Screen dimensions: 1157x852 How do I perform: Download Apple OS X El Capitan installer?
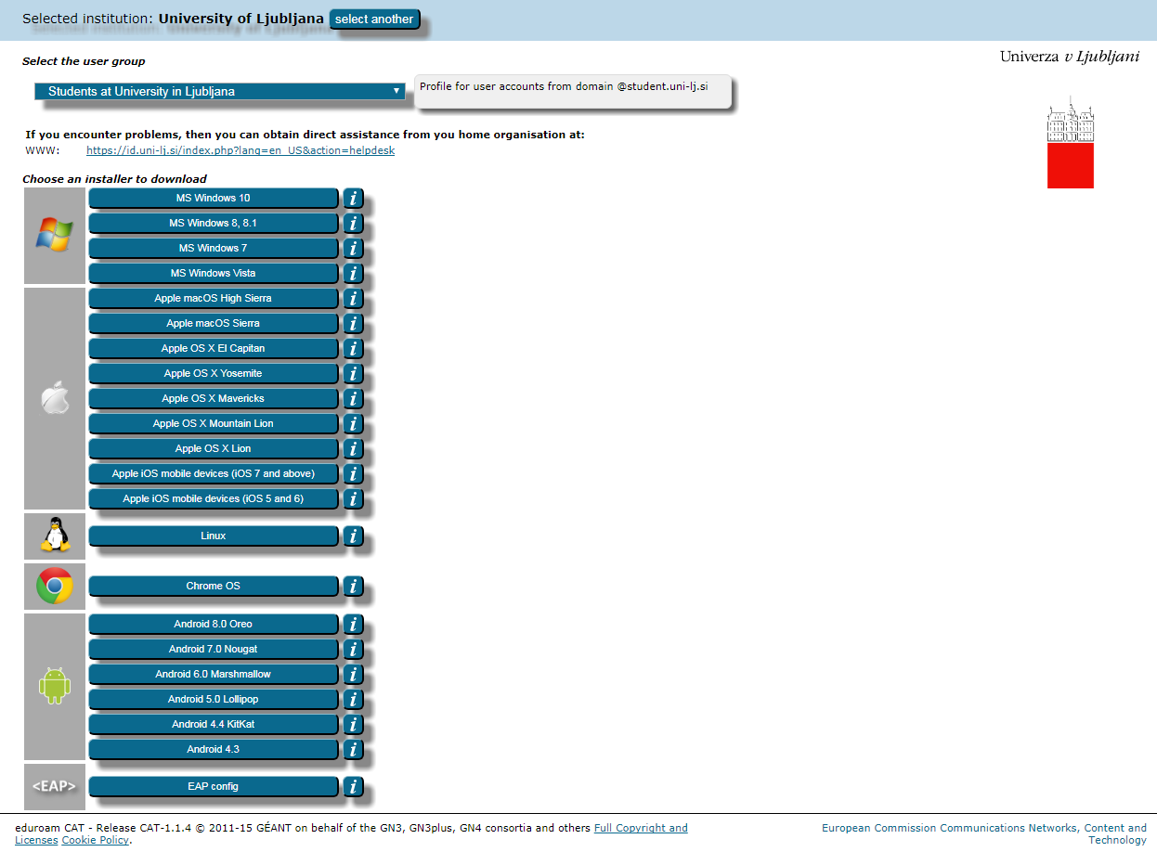(214, 349)
